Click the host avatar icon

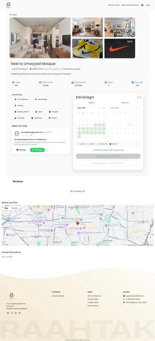17,133
